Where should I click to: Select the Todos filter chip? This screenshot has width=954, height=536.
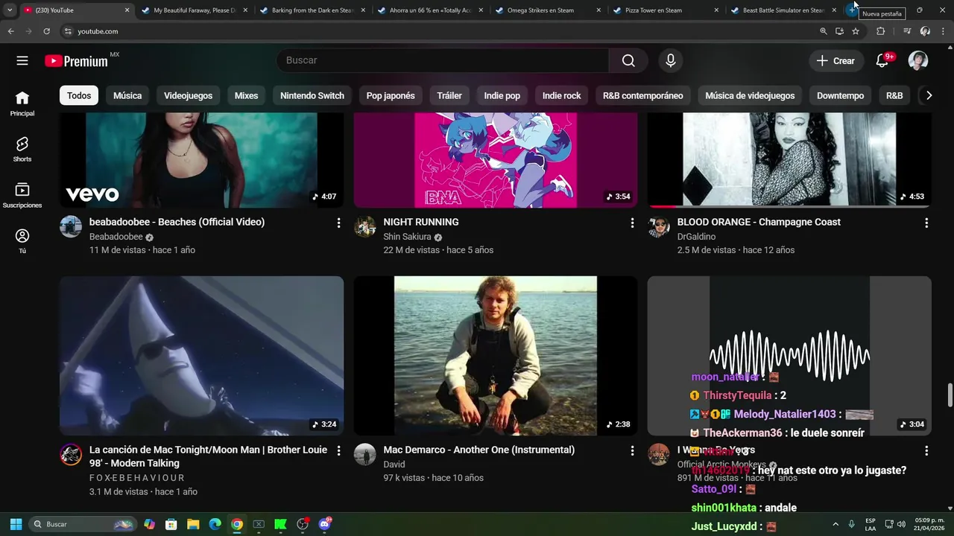tap(79, 95)
